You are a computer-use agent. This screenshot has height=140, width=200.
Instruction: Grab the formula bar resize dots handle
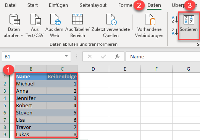[x=77, y=56]
